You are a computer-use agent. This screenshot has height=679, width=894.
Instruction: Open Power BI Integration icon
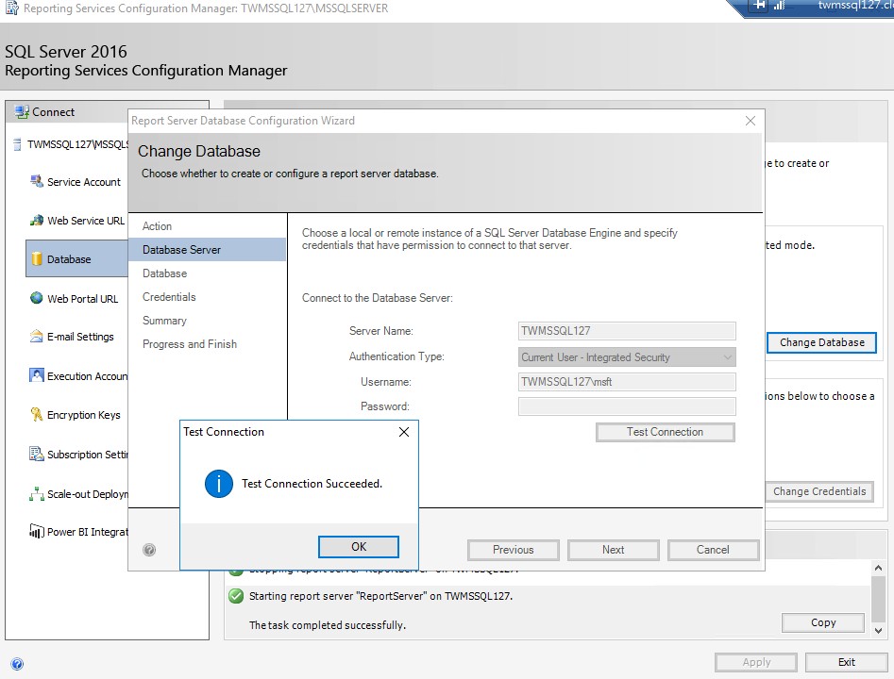point(37,531)
